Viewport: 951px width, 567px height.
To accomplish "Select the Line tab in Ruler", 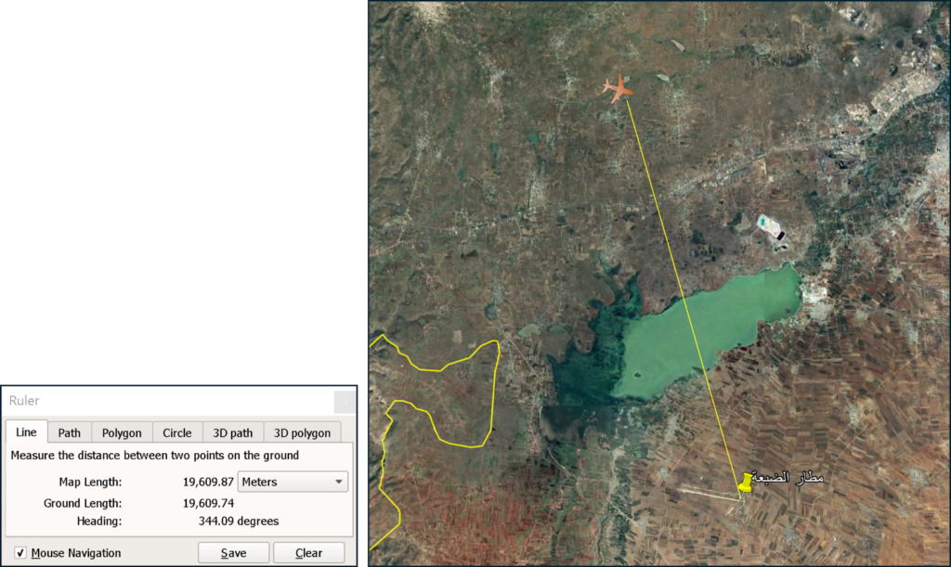I will point(27,432).
